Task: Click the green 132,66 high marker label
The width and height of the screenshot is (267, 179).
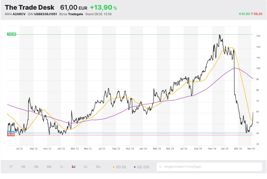Action: [x=12, y=34]
